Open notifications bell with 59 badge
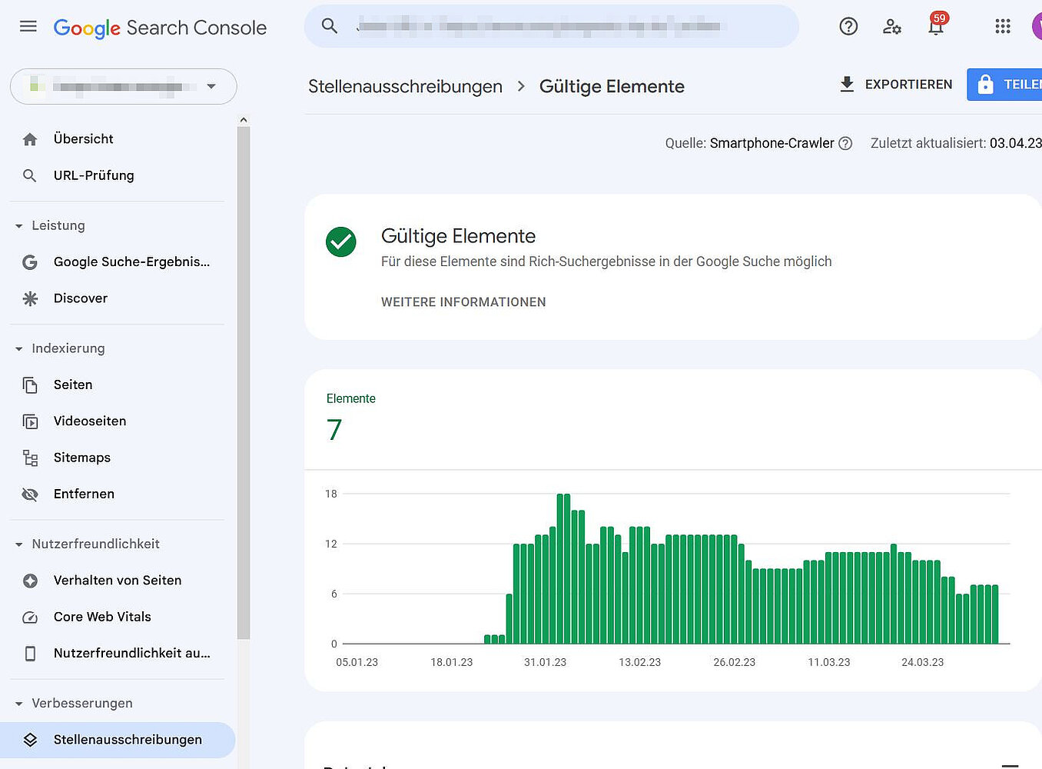Viewport: 1042px width, 769px height. [x=935, y=28]
